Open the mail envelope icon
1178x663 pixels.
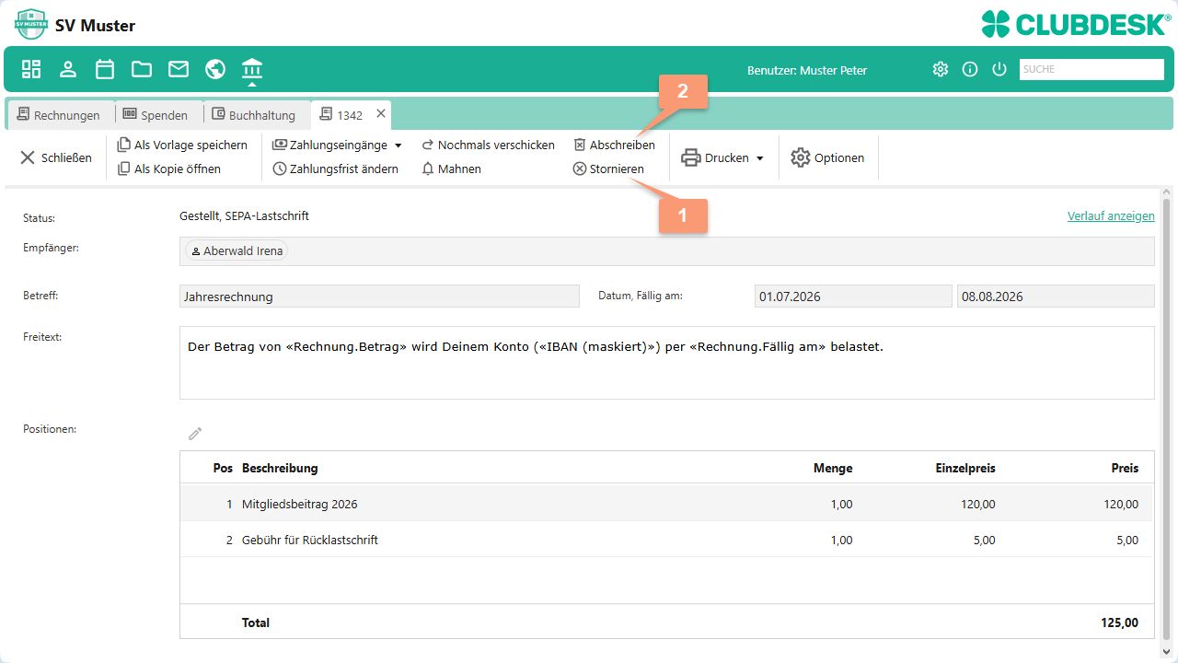click(179, 69)
